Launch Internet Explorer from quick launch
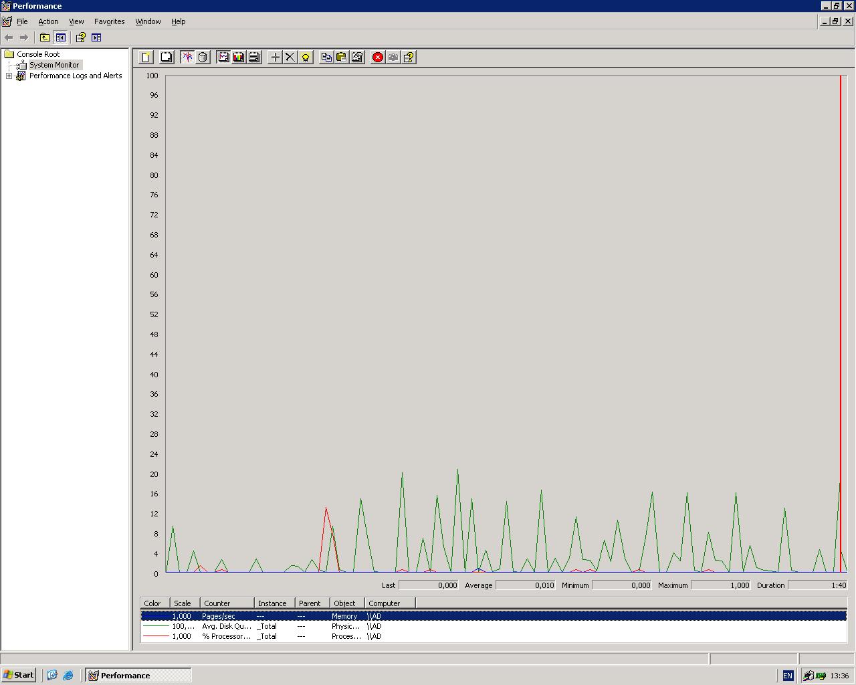The image size is (856, 685). coord(68,675)
